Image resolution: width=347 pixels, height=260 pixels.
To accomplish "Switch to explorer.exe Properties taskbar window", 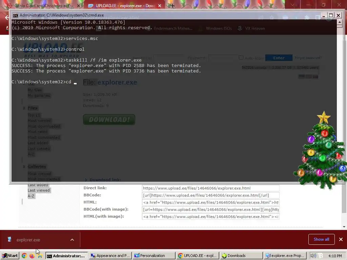I will pos(285,256).
